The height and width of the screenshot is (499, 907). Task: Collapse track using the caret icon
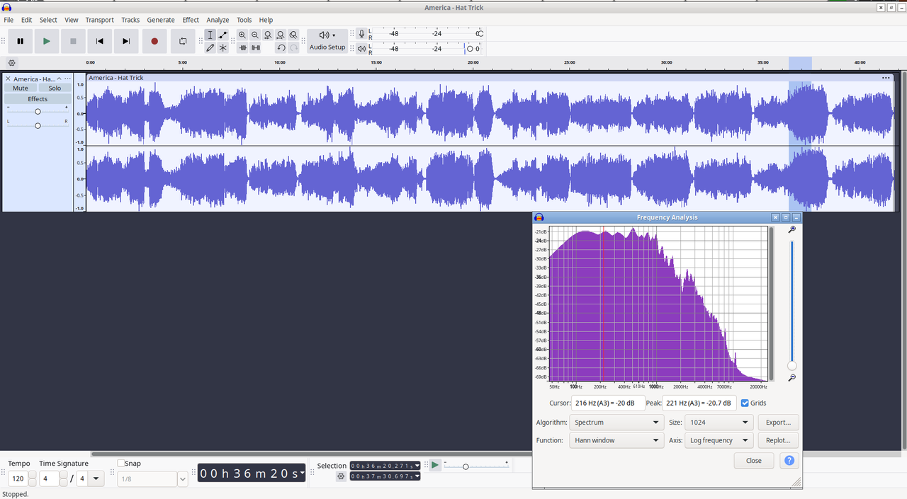point(60,79)
